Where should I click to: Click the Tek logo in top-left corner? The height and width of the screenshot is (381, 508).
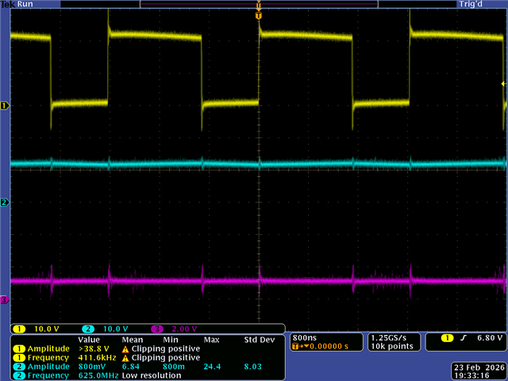click(8, 4)
